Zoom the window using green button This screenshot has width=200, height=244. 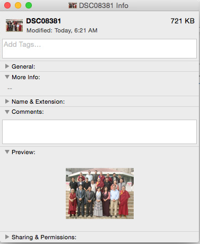(29, 5)
